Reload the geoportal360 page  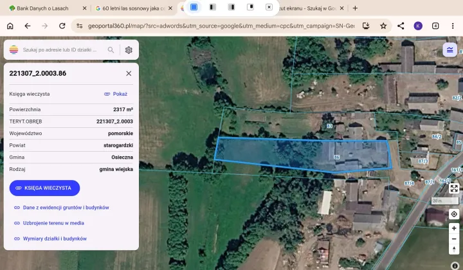[x=62, y=26]
